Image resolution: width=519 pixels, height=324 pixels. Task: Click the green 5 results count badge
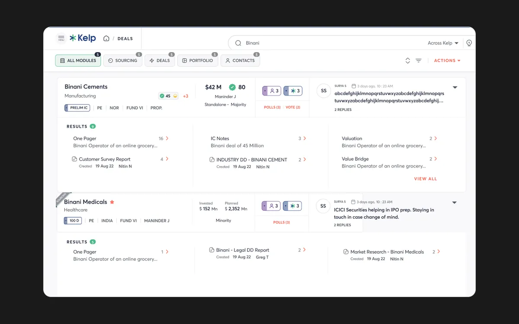coord(93,242)
